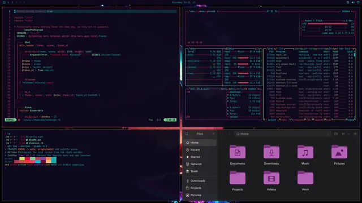Select Starred in the Files sidebar
The height and width of the screenshot is (203, 362).
point(200,157)
